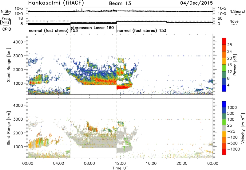
Task: Click the 'N.Sky' label
Action: point(6,11)
